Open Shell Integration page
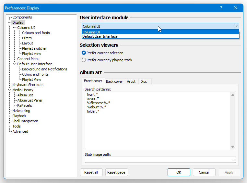Image resolution: width=247 pixels, height=183 pixels. pyautogui.click(x=25, y=121)
